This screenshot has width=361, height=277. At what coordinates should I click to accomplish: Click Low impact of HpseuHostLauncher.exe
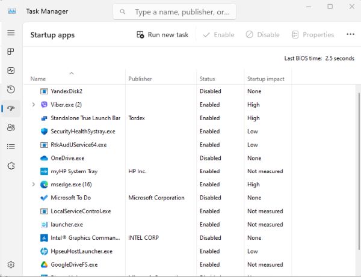(x=253, y=251)
